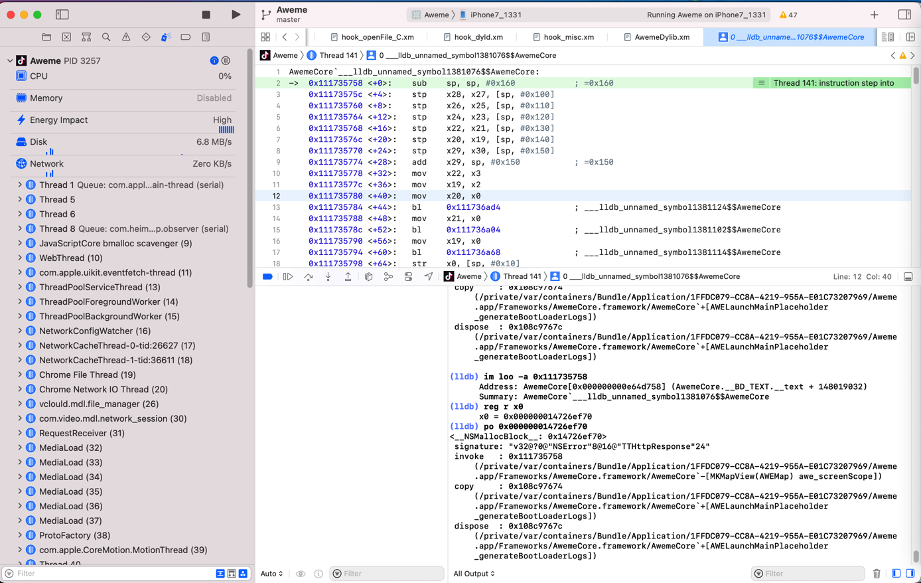This screenshot has width=921, height=583.
Task: Click the Step Into debug icon
Action: (x=328, y=277)
